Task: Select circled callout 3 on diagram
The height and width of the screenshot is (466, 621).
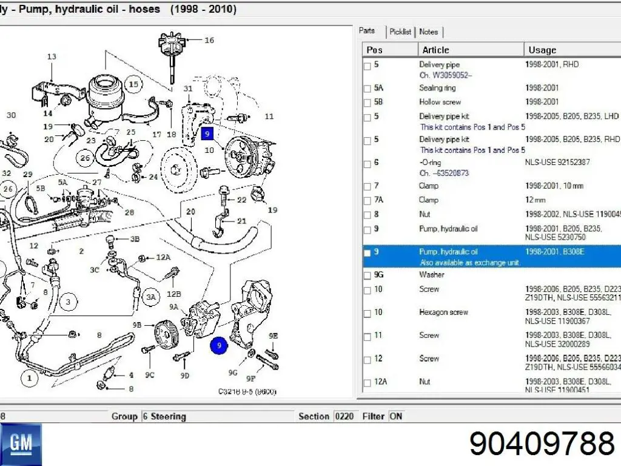Action: coord(68,302)
